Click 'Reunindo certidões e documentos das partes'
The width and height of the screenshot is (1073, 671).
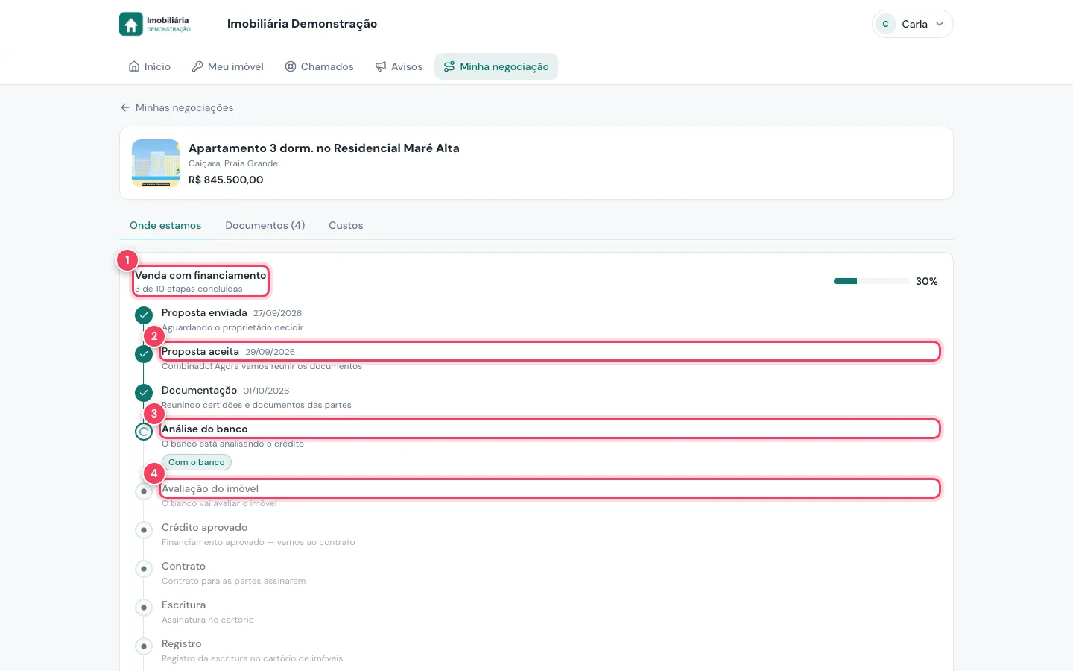coord(256,405)
